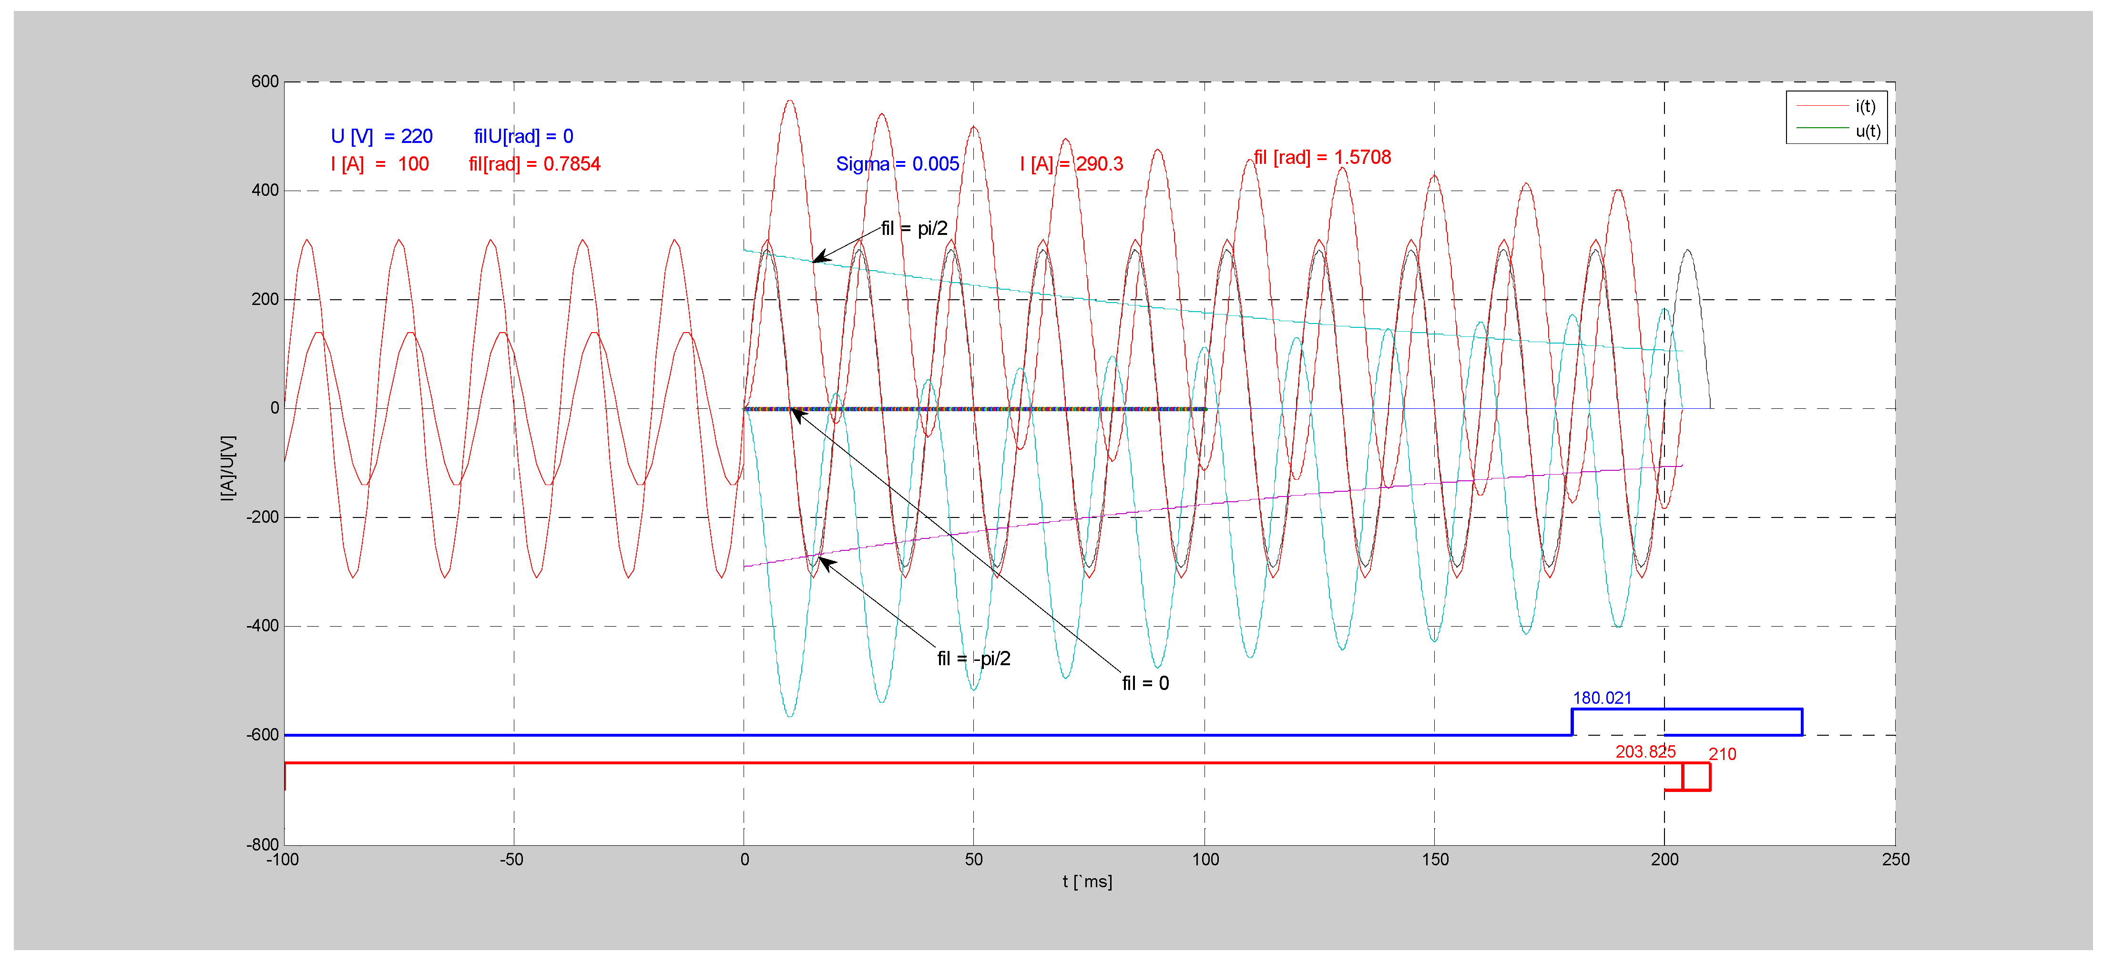Click the 600 y-axis tick label

(265, 81)
